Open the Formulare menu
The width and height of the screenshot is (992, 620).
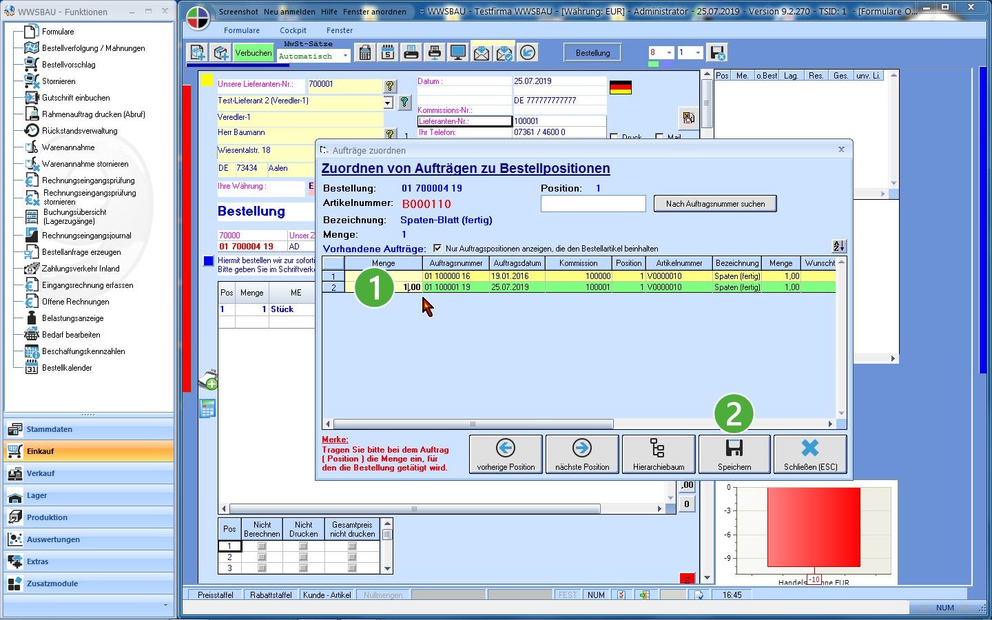point(242,30)
